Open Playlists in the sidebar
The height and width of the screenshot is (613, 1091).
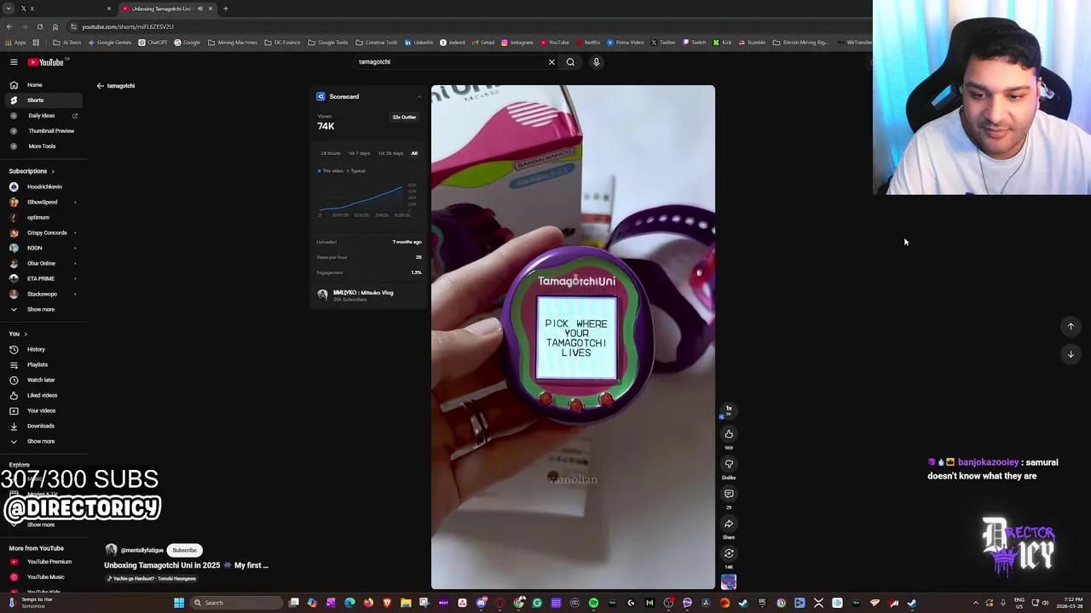(x=43, y=364)
